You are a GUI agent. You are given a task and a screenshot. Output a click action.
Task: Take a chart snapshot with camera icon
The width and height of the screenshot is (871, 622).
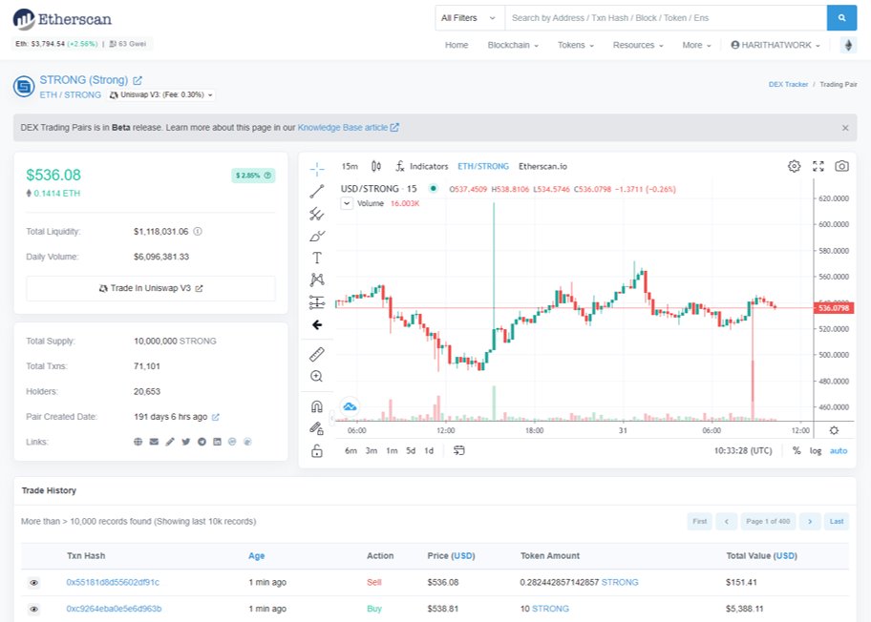tap(841, 166)
